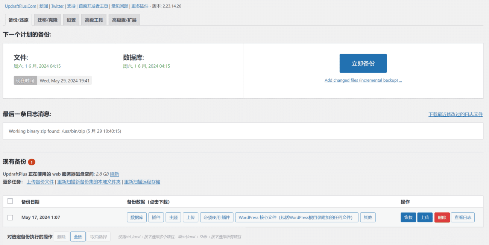Image resolution: width=489 pixels, height=245 pixels.
Task: Open the 高级工具 tab
Action: [x=94, y=20]
